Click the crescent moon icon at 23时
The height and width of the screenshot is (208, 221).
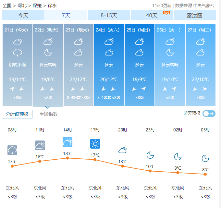150,155
